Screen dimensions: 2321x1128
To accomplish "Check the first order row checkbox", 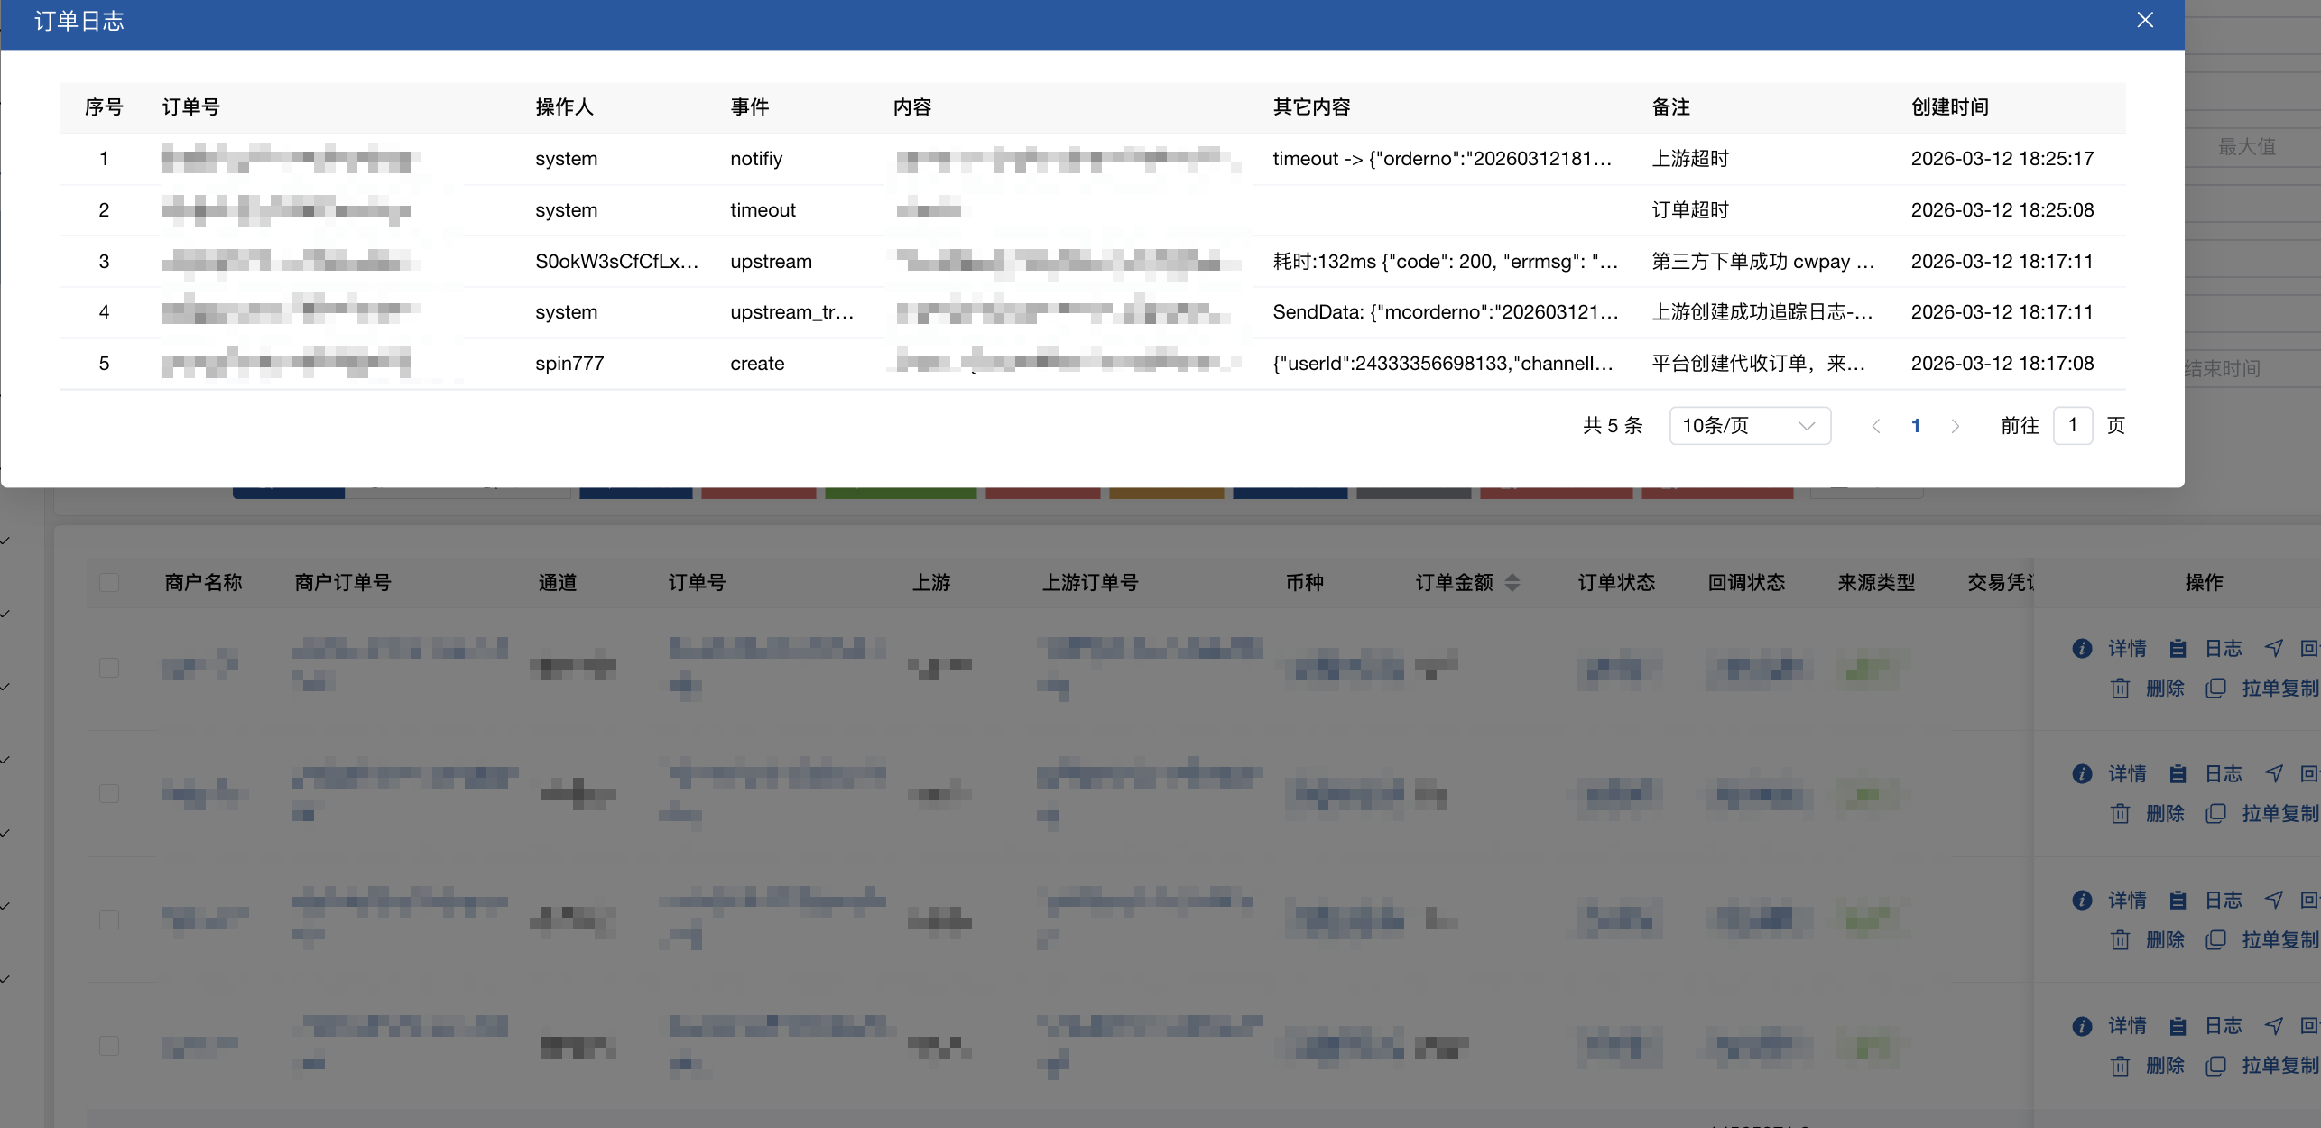I will (109, 668).
